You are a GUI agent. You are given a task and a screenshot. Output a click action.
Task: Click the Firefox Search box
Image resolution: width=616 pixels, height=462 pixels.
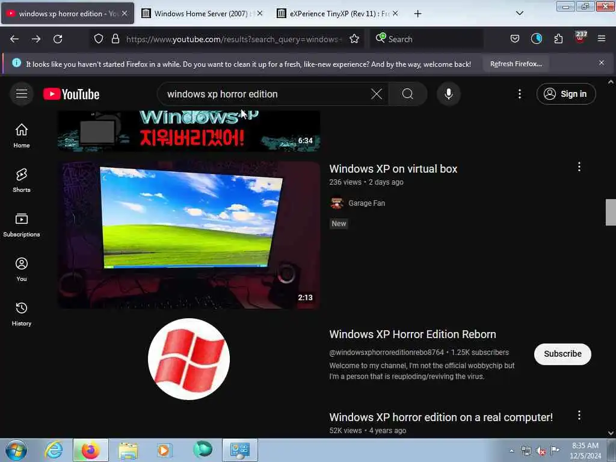tap(427, 39)
